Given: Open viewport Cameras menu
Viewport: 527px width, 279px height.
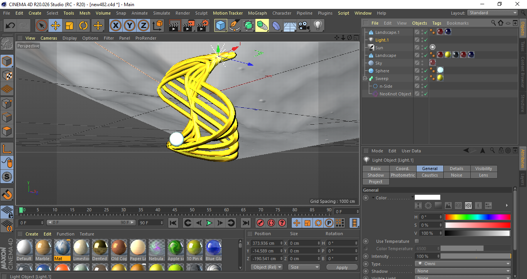Looking at the screenshot, I should tap(49, 38).
